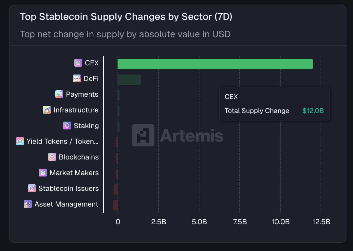
Task: Click the Market Makers icon
Action: coord(43,173)
